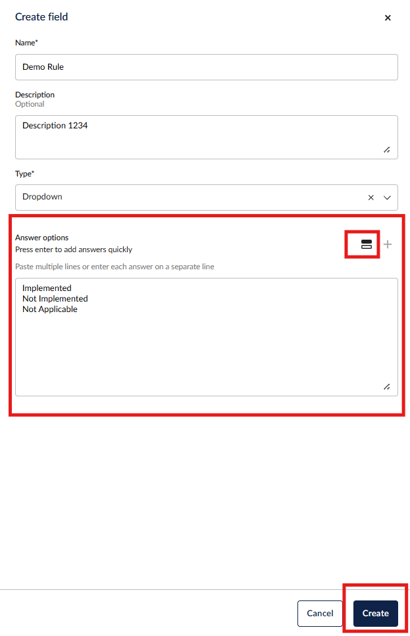Viewport: 410px width, 636px height.
Task: Toggle bulk answer entry mode icon
Action: (x=367, y=244)
